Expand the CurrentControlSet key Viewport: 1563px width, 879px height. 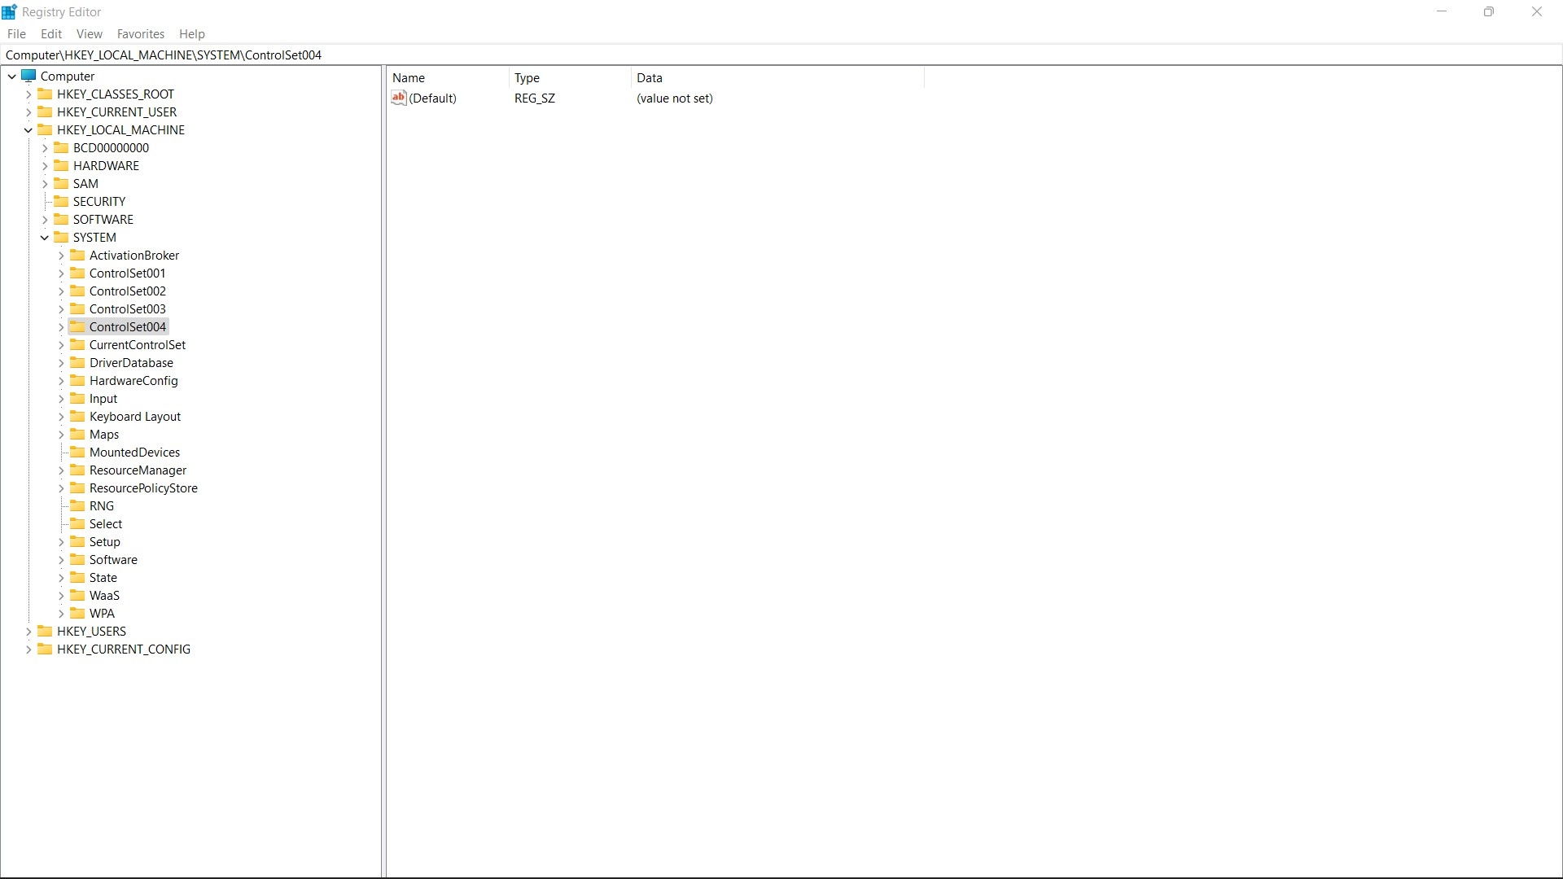point(61,345)
